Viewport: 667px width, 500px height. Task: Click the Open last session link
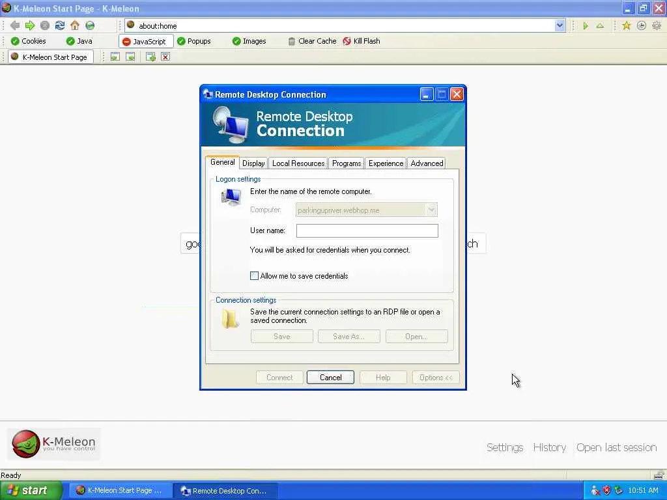[x=616, y=447]
